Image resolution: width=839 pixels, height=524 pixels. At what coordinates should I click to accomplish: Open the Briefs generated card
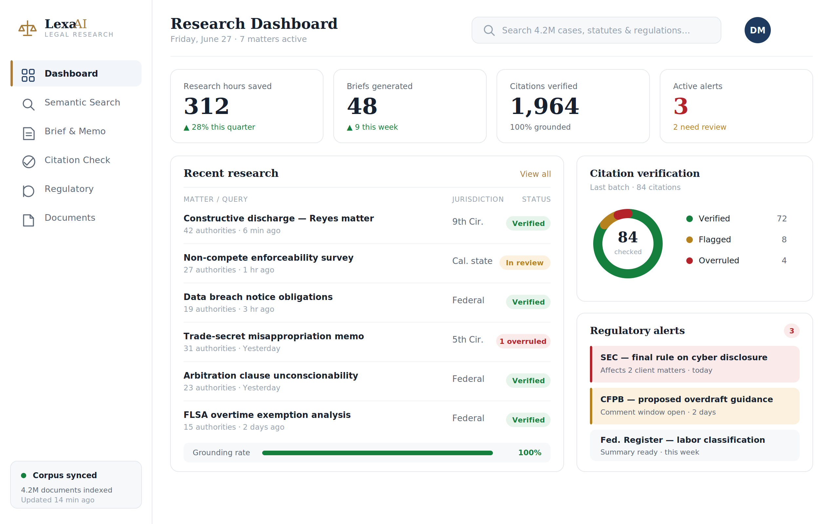coord(409,106)
